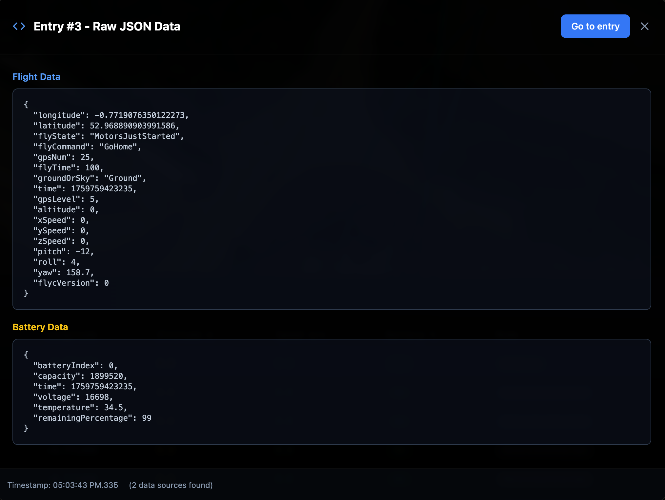Click the "pitch": -12 line
This screenshot has height=500, width=665.
[63, 252]
